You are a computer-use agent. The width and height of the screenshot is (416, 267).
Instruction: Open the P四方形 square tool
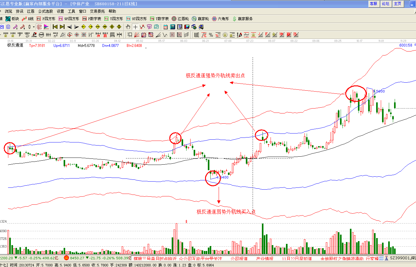coord(45,19)
